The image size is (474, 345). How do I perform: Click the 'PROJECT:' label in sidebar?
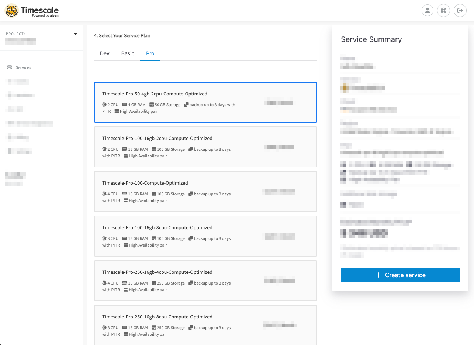[x=15, y=34]
